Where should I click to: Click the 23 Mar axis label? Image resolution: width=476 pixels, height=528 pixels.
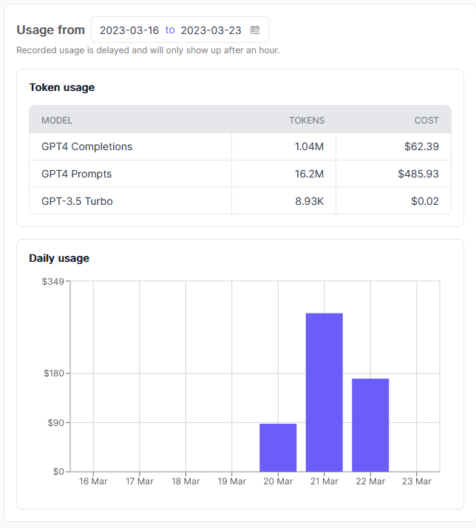[416, 481]
